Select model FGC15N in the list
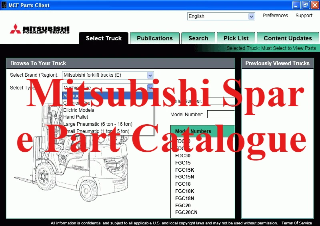Screen dimensions: 320x226 point(184,177)
